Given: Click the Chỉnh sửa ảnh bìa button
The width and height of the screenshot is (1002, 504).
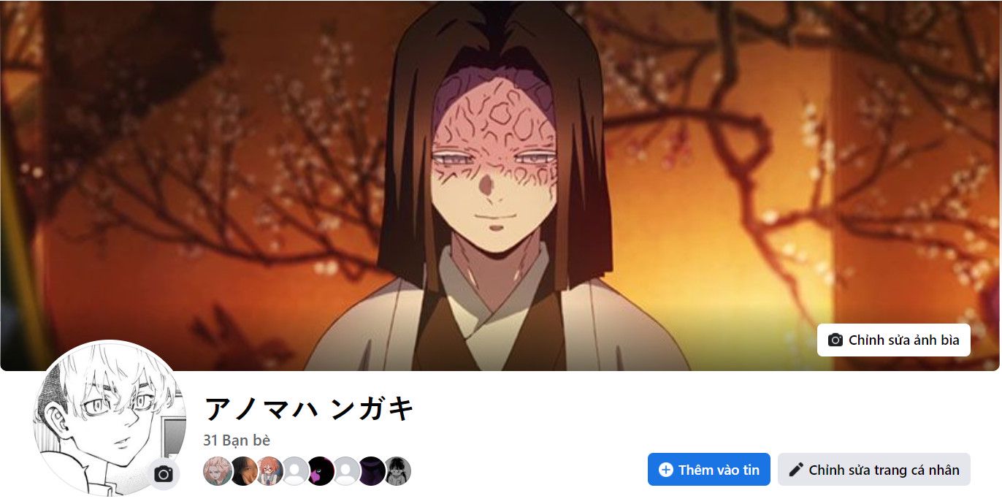Looking at the screenshot, I should coord(894,340).
